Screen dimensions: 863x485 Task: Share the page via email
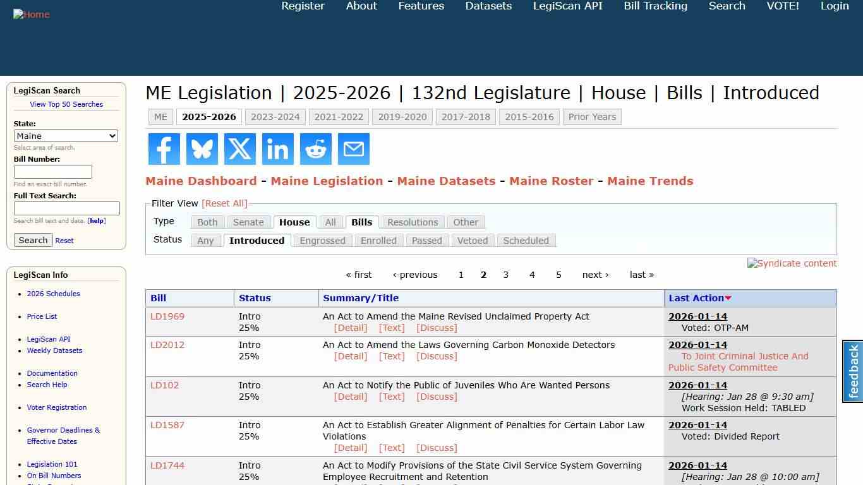(x=353, y=149)
